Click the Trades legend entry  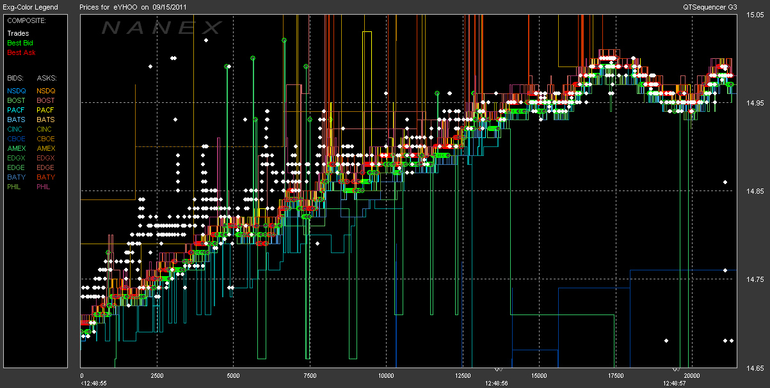tap(17, 33)
